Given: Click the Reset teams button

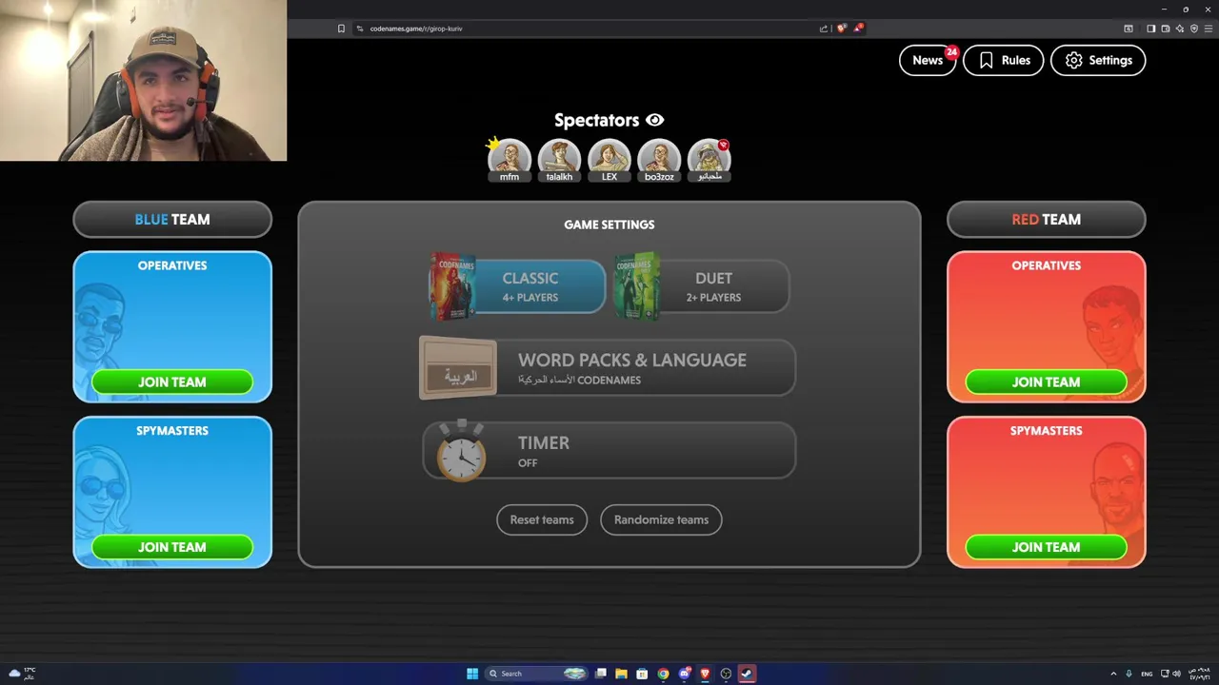Looking at the screenshot, I should click(x=542, y=519).
